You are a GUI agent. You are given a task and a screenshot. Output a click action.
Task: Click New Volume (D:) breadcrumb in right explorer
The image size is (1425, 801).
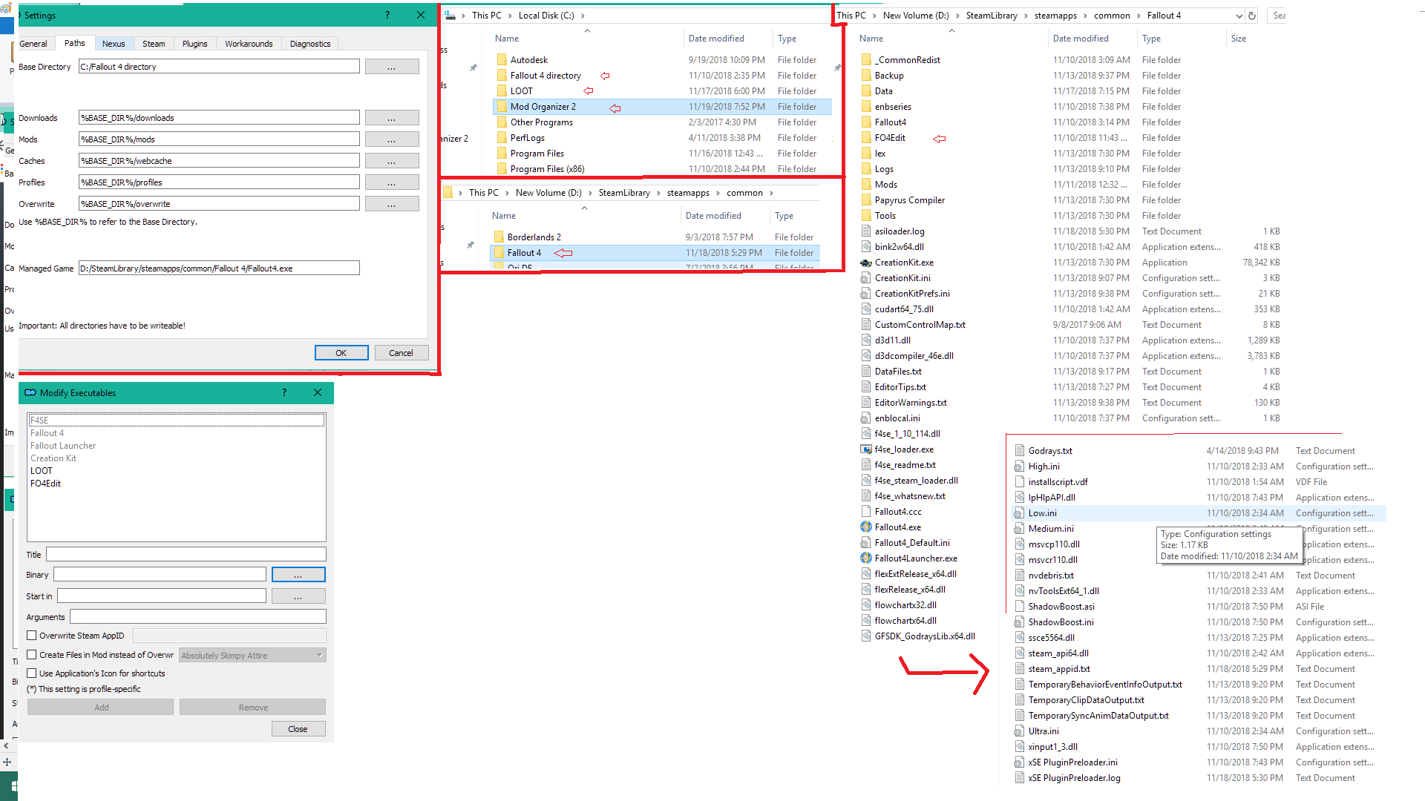(x=916, y=16)
